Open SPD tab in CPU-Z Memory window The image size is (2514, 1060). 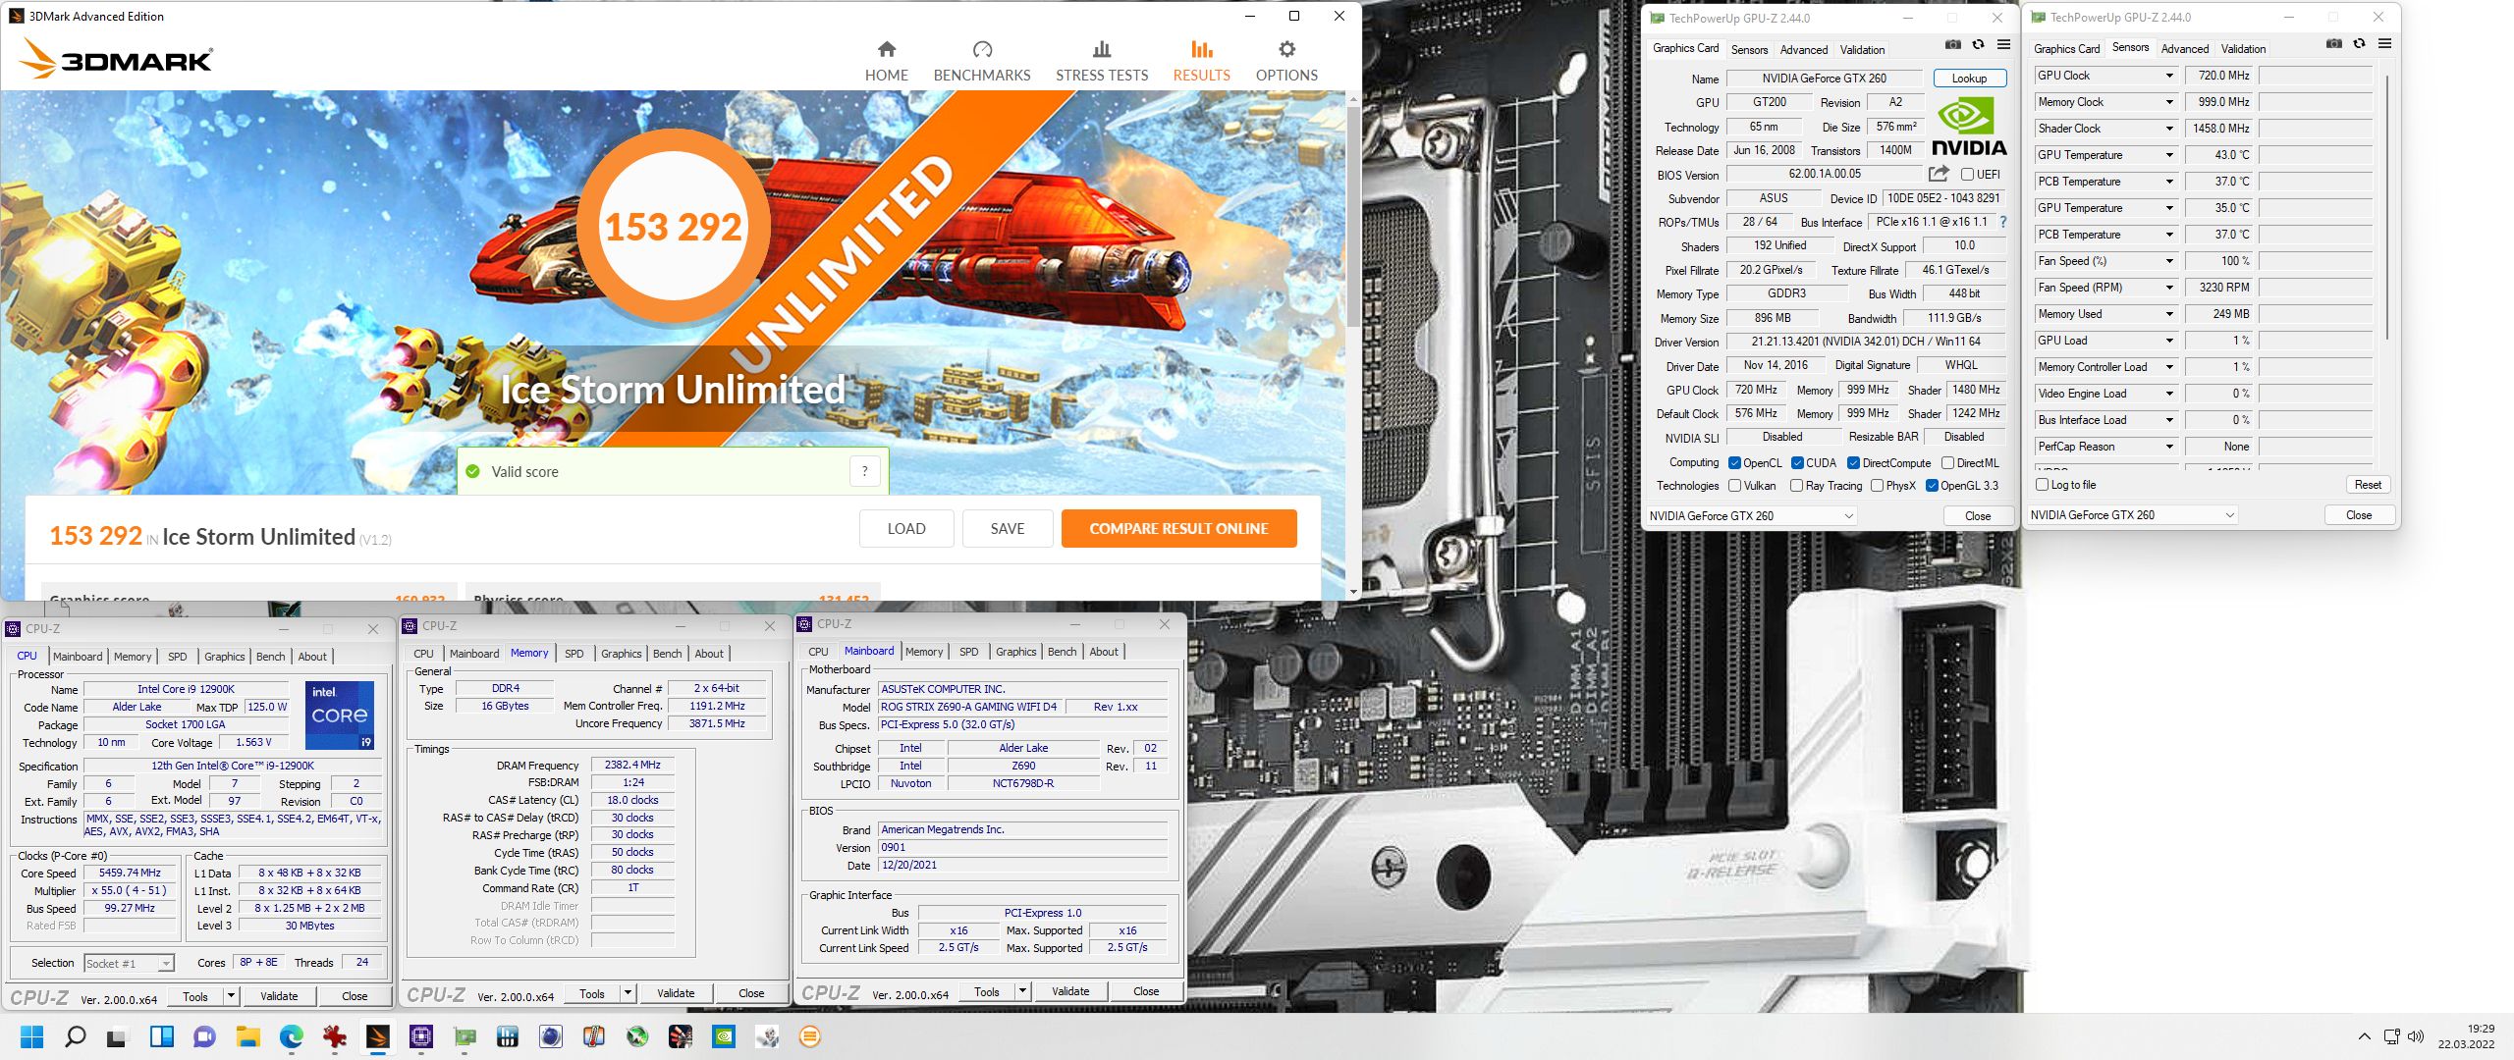click(574, 654)
